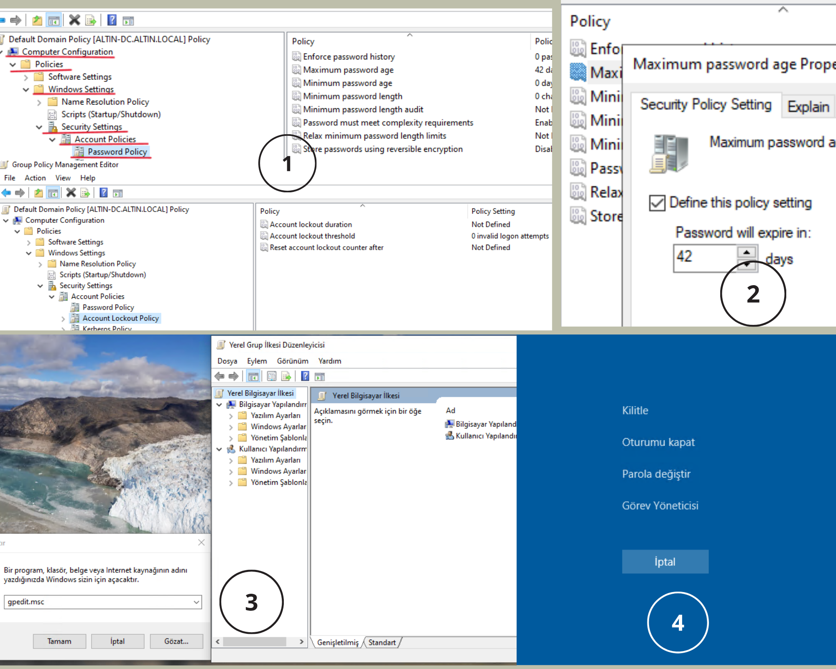Click the action pane icon at the end of the lower editor toolbar
The width and height of the screenshot is (836, 669).
pos(118,193)
